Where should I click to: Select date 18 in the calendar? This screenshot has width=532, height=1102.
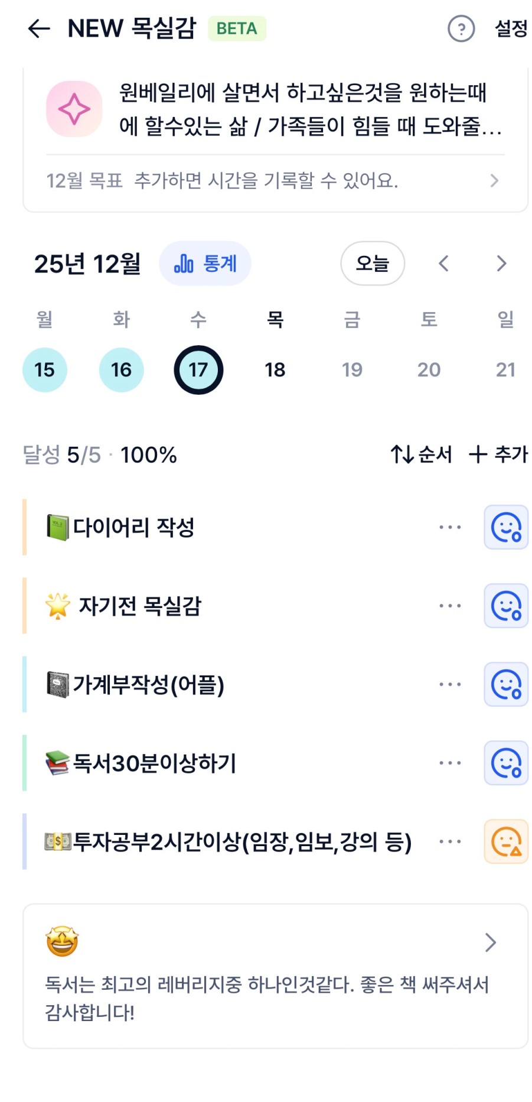pyautogui.click(x=275, y=370)
